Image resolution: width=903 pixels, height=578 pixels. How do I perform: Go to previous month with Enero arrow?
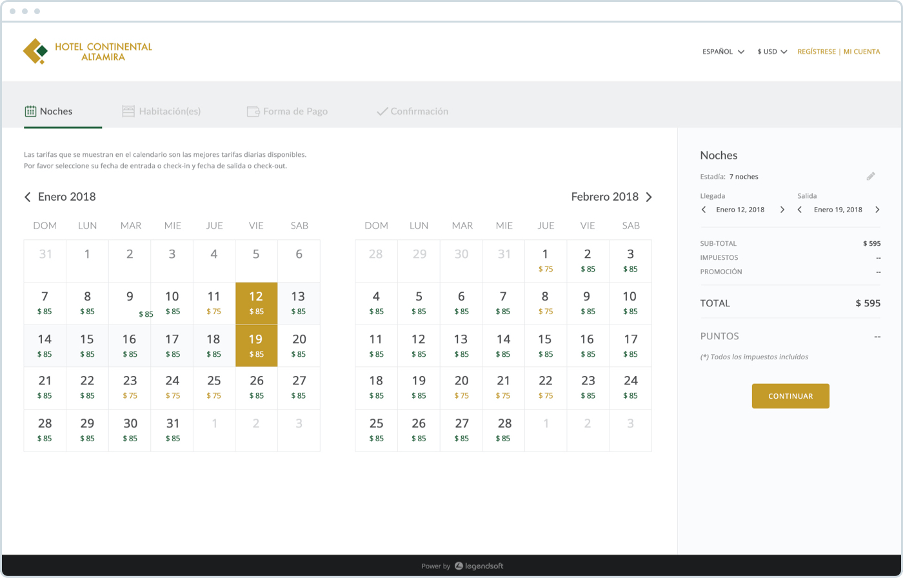(28, 197)
